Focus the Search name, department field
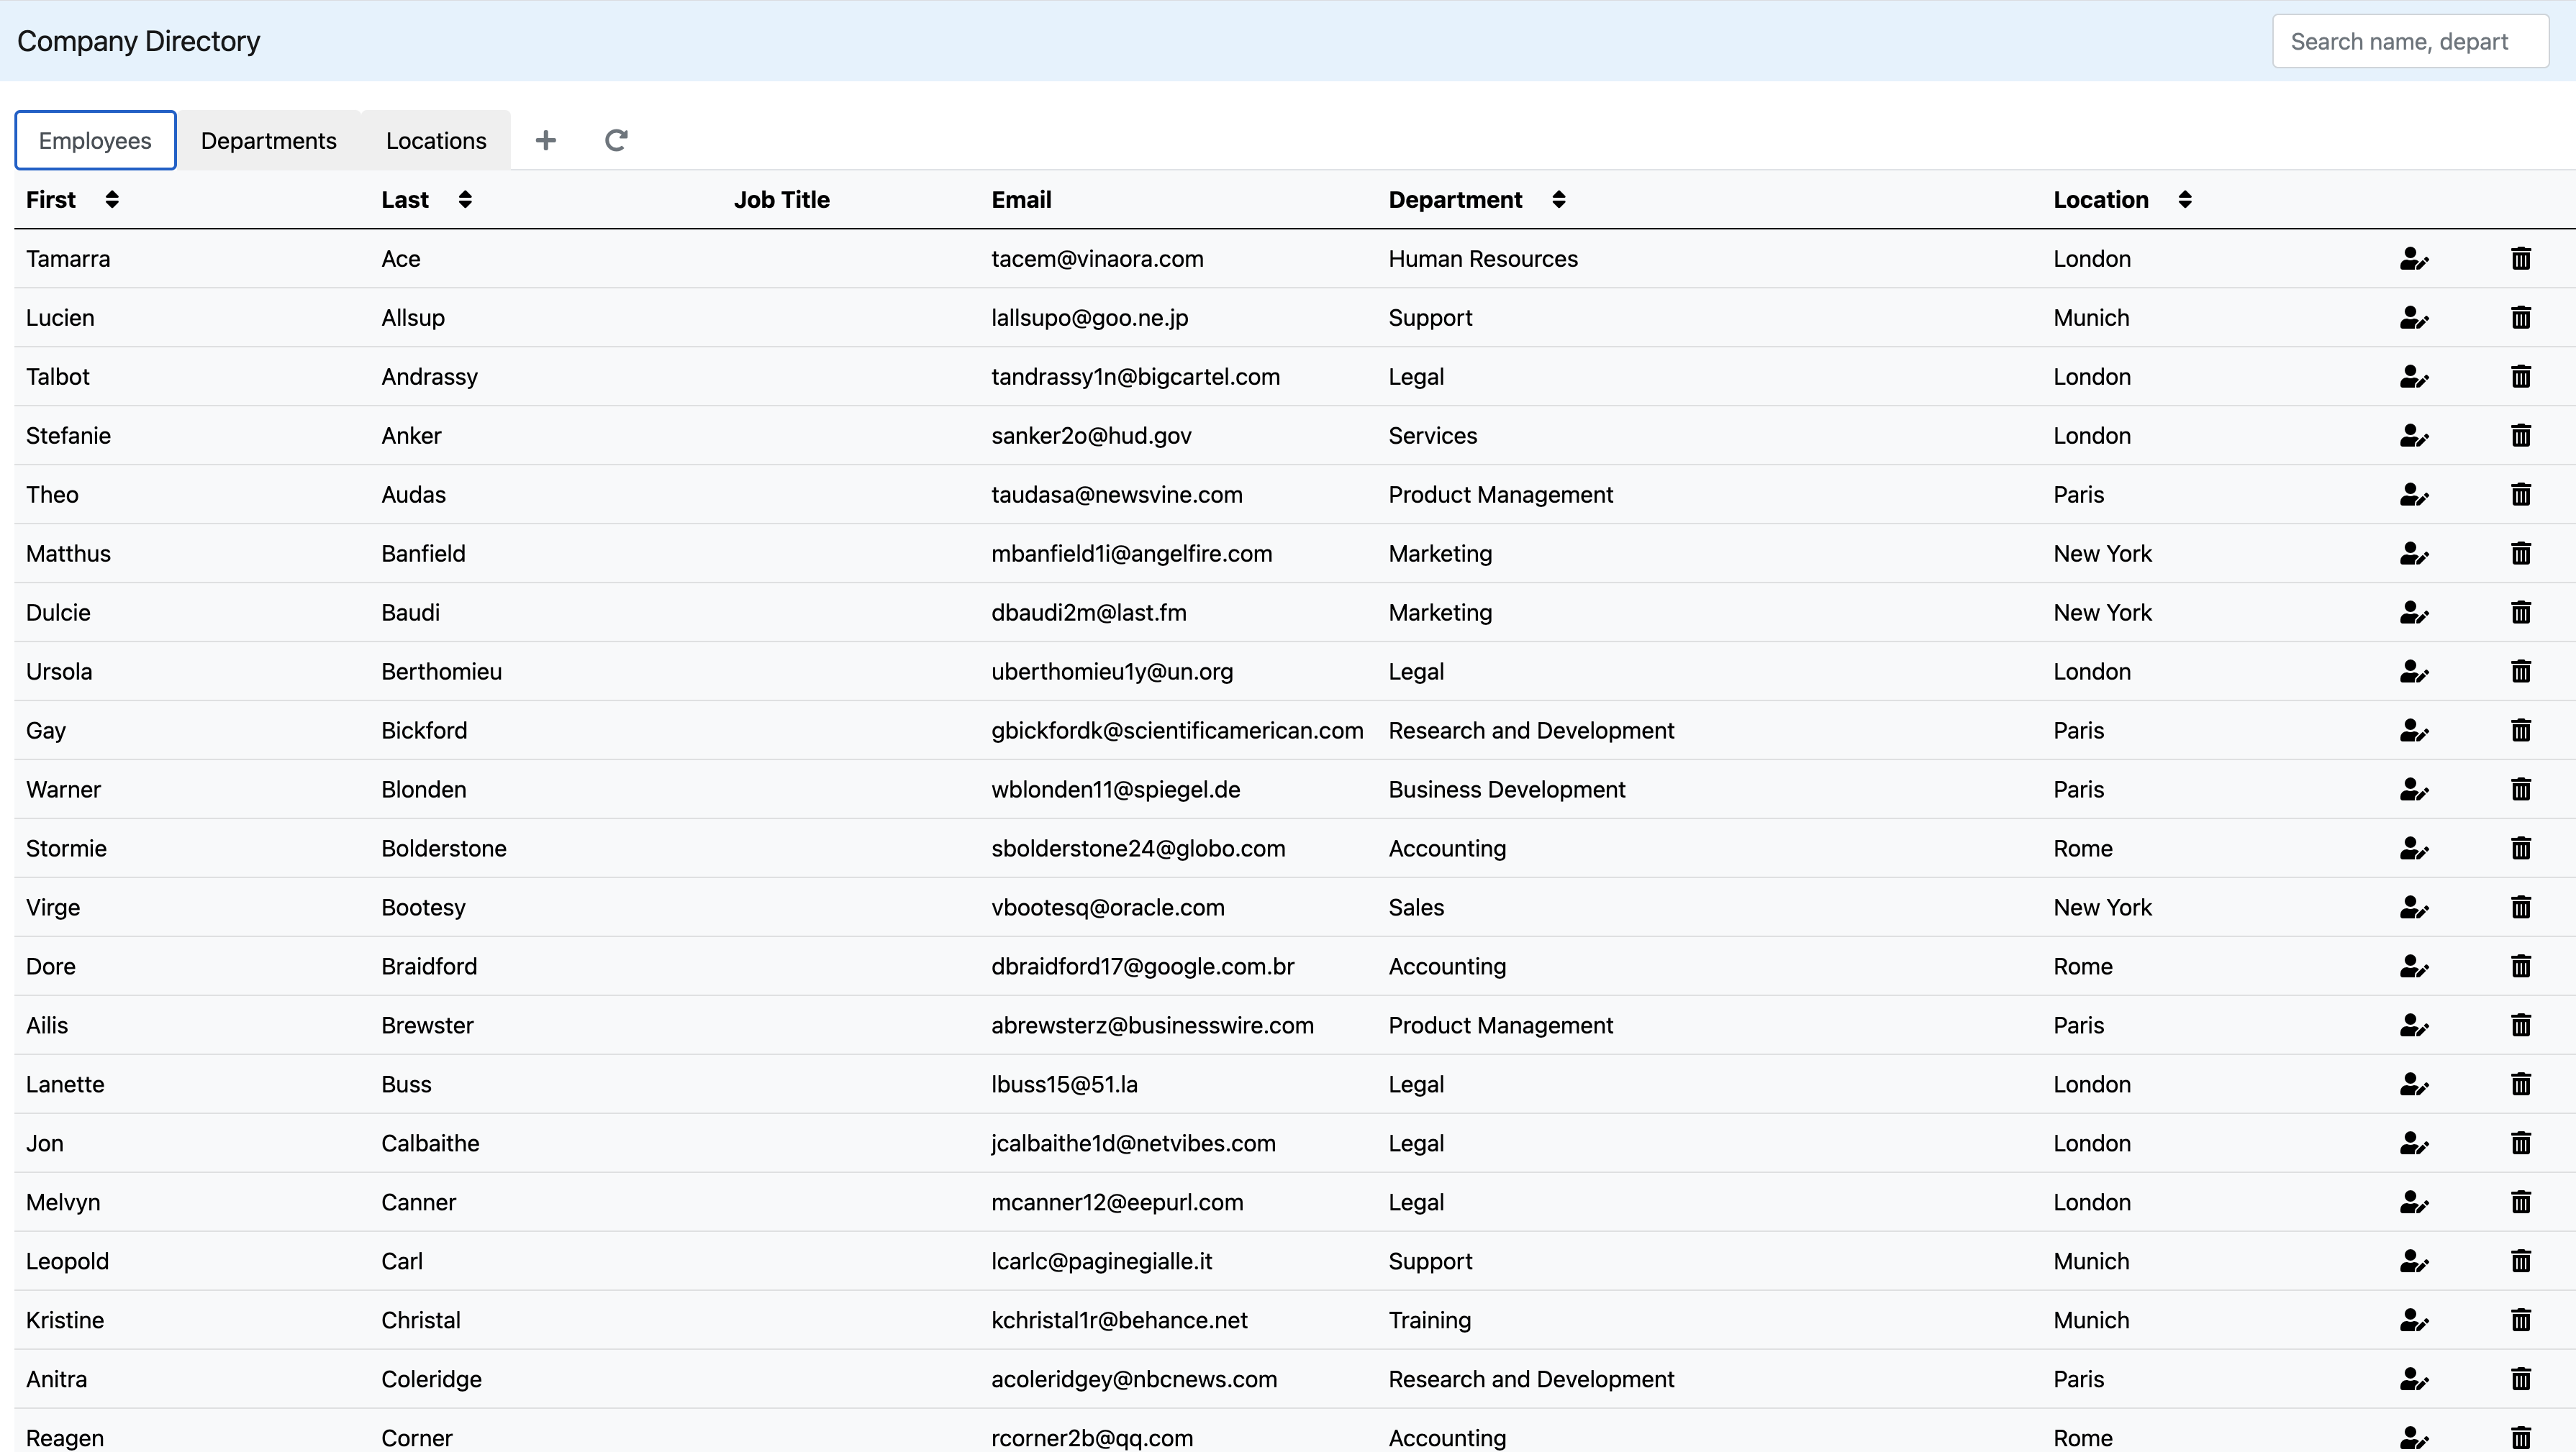 tap(2410, 41)
